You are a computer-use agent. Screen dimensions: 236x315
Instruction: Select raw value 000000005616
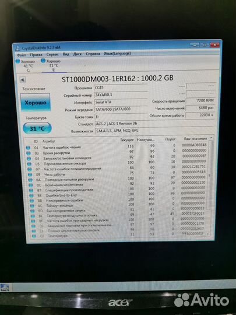(193, 172)
